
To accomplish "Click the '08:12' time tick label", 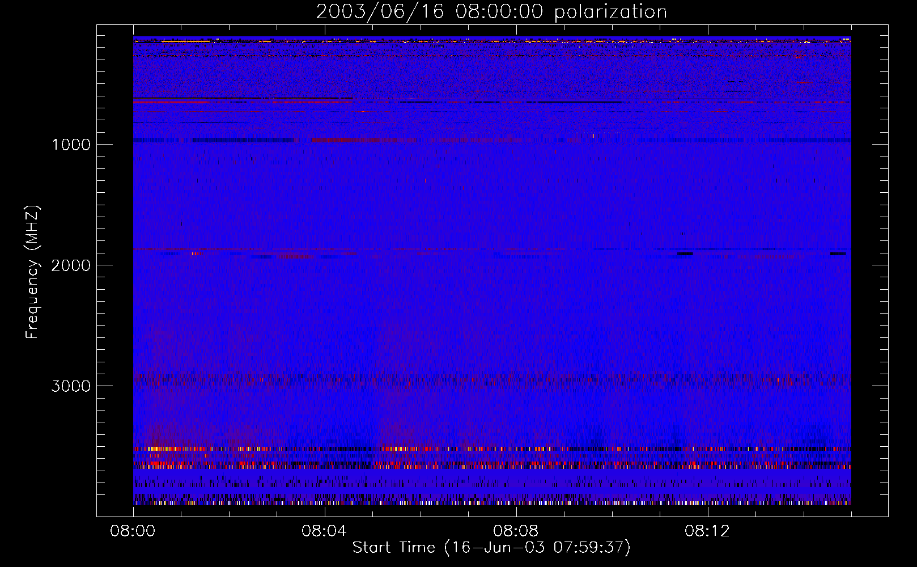I will [707, 531].
